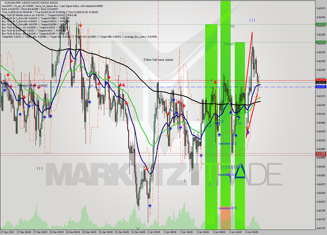Click the '2 Jan 16:00' time axis label
Viewport: 327px width, 235px height.
[186, 232]
